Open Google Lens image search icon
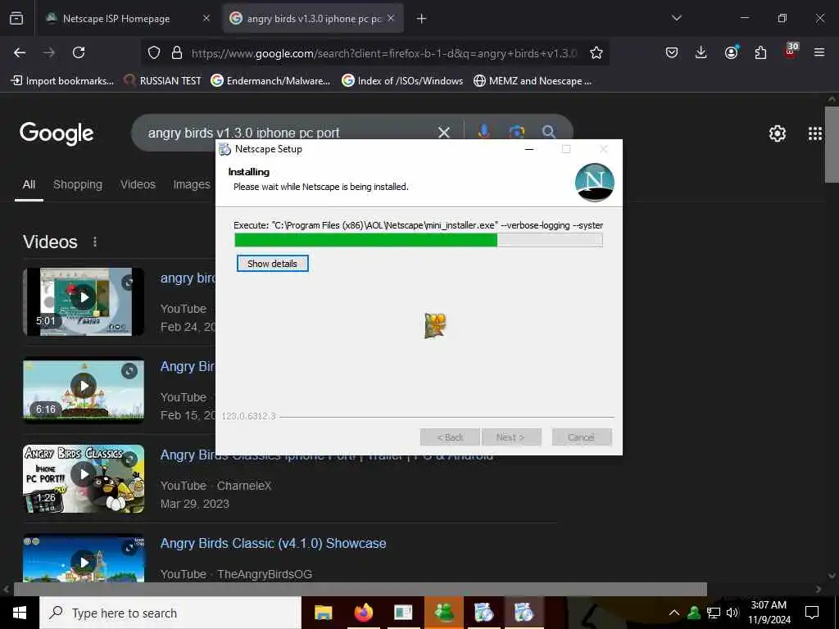The height and width of the screenshot is (629, 839). [516, 132]
